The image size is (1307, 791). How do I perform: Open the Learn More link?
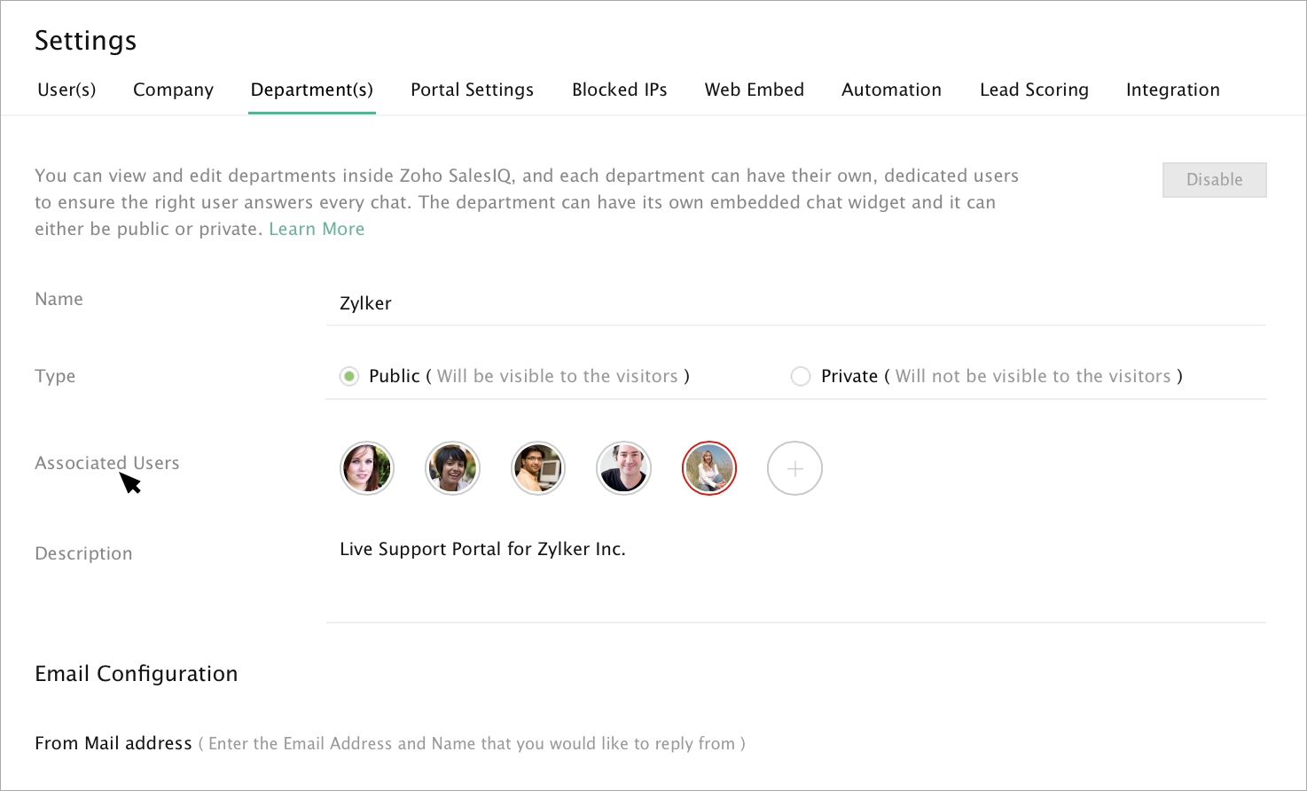pos(317,229)
